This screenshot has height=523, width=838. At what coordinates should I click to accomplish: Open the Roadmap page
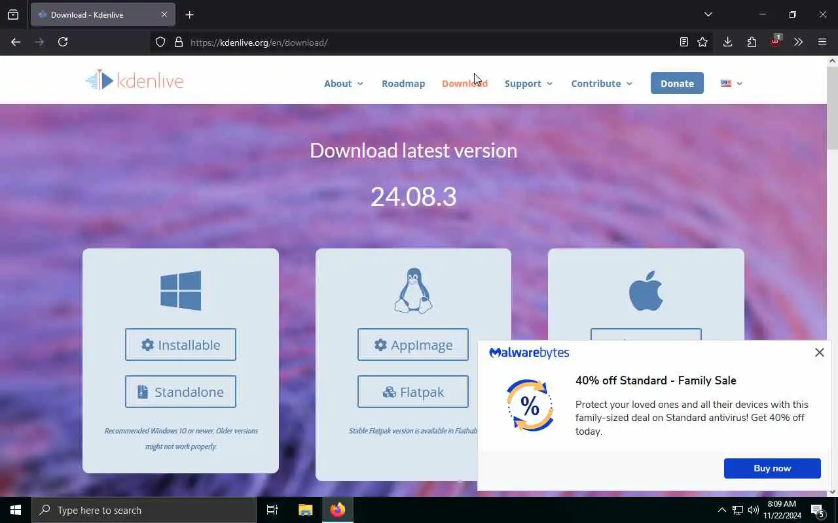click(403, 83)
